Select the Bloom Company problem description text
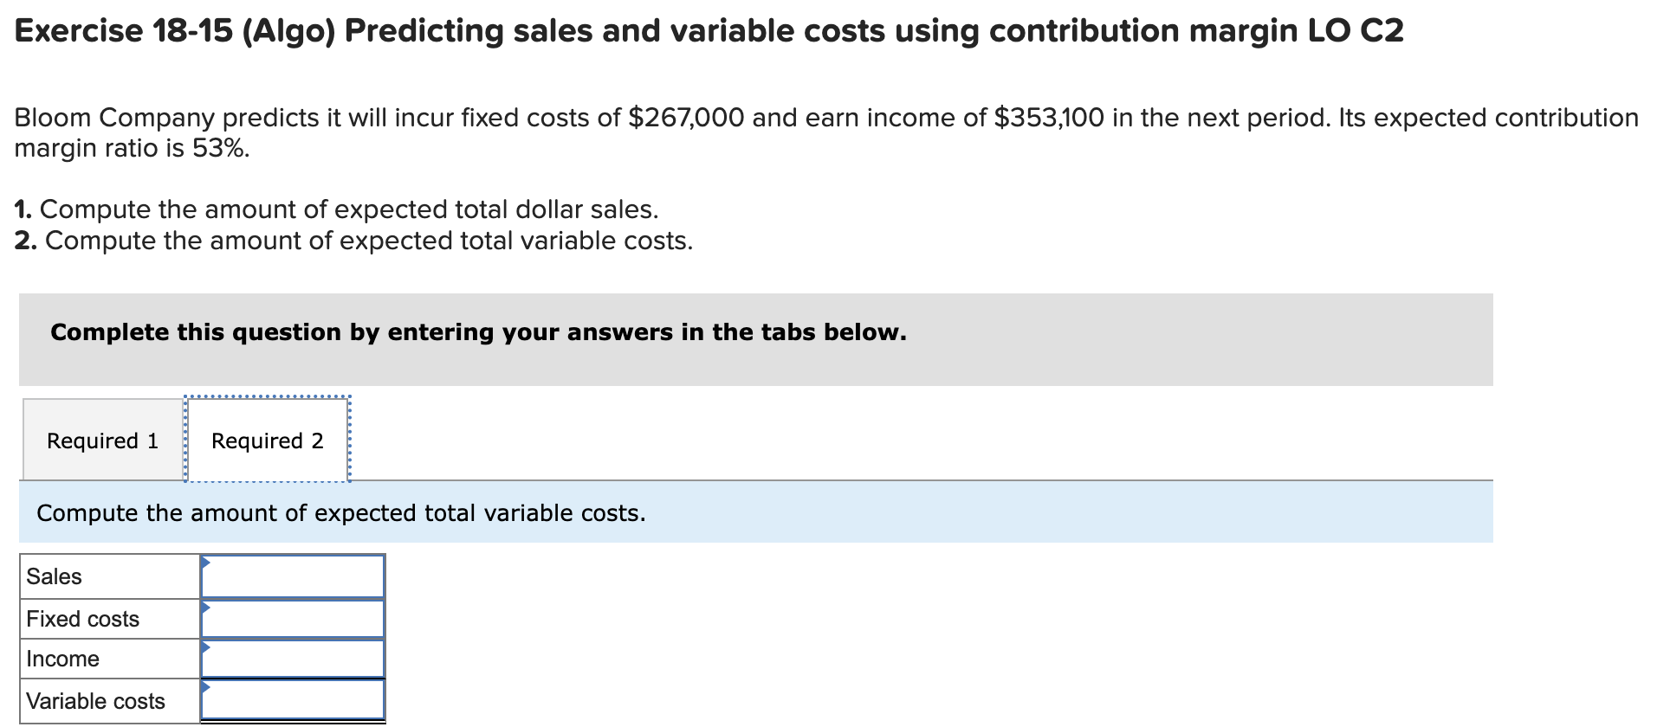 coord(823,132)
